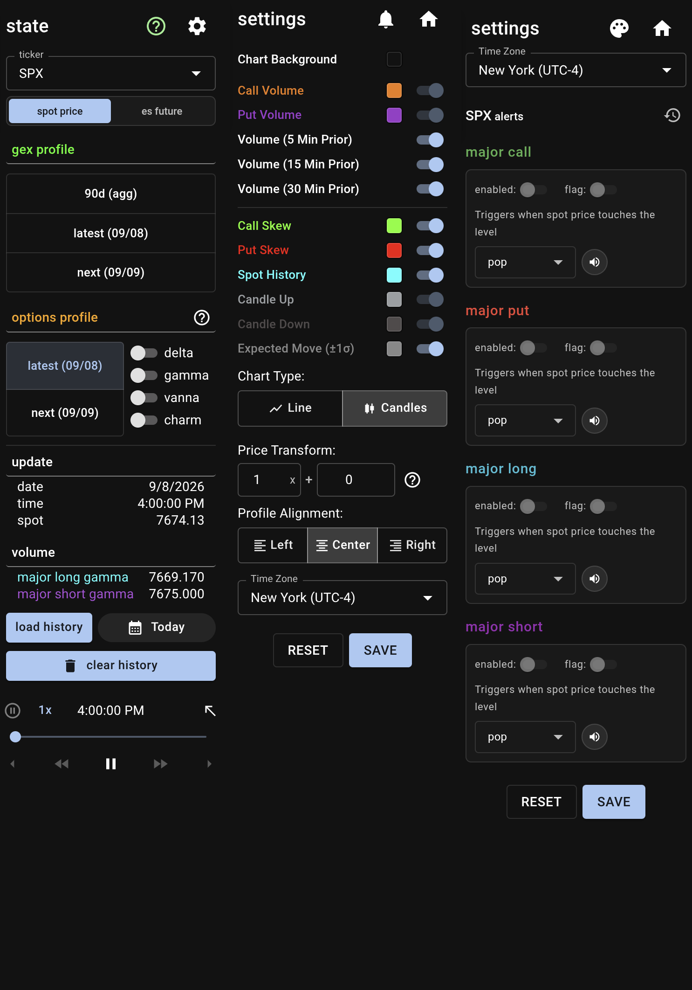Click the playback timeline slider handle
Image resolution: width=692 pixels, height=990 pixels.
click(x=15, y=737)
